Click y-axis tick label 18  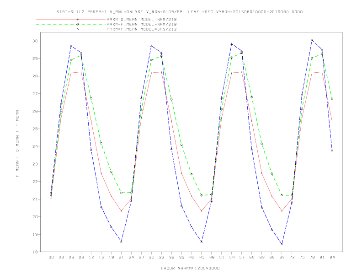[x=35, y=252]
